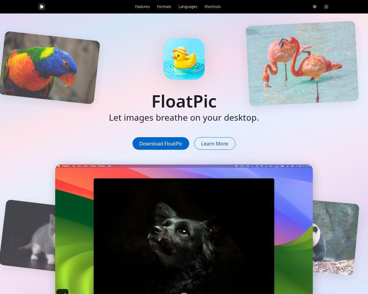Toggle the light/dark theme sun icon
368x294 pixels.
[326, 7]
